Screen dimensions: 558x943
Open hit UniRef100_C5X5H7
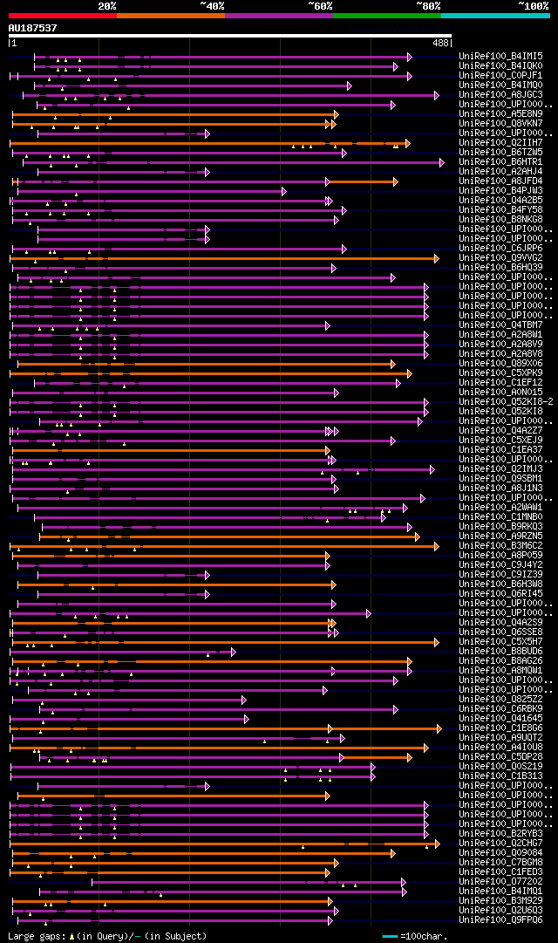500,642
